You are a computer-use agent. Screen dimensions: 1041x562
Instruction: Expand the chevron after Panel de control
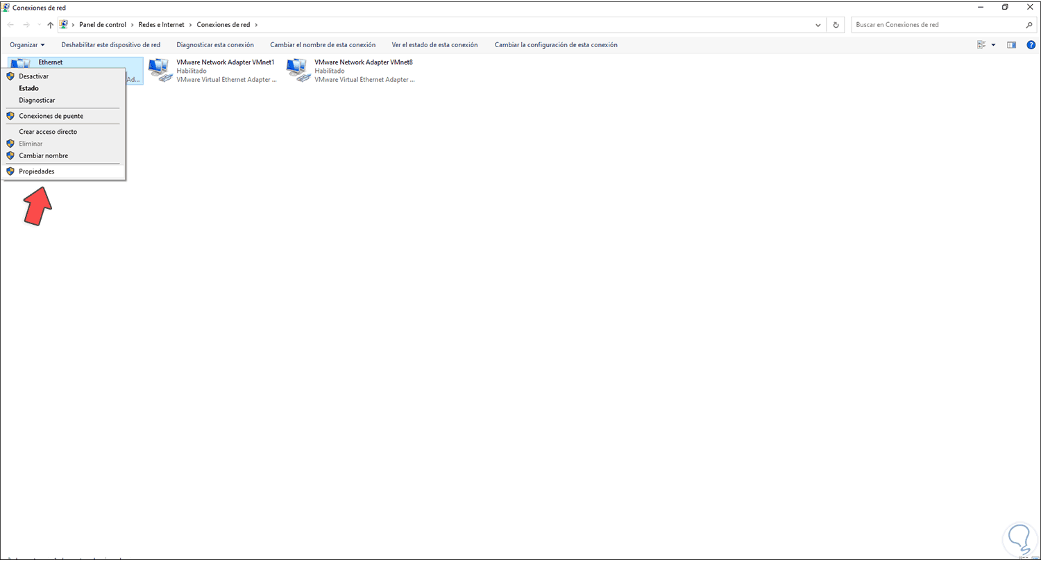[x=132, y=25]
